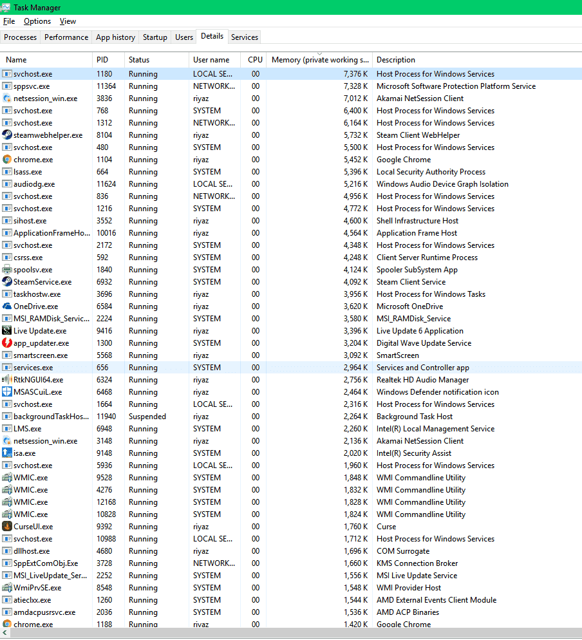Click the chrome.exe icon with PID 1104

click(6, 160)
